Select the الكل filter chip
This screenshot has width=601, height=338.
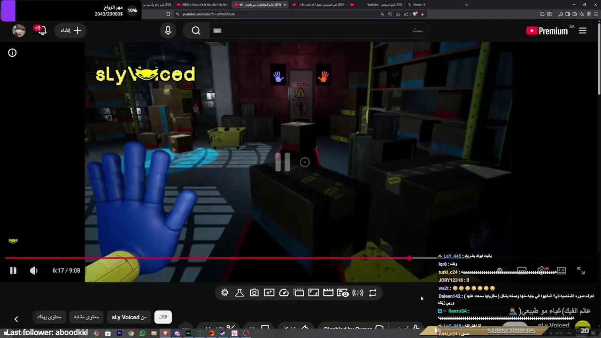163,317
